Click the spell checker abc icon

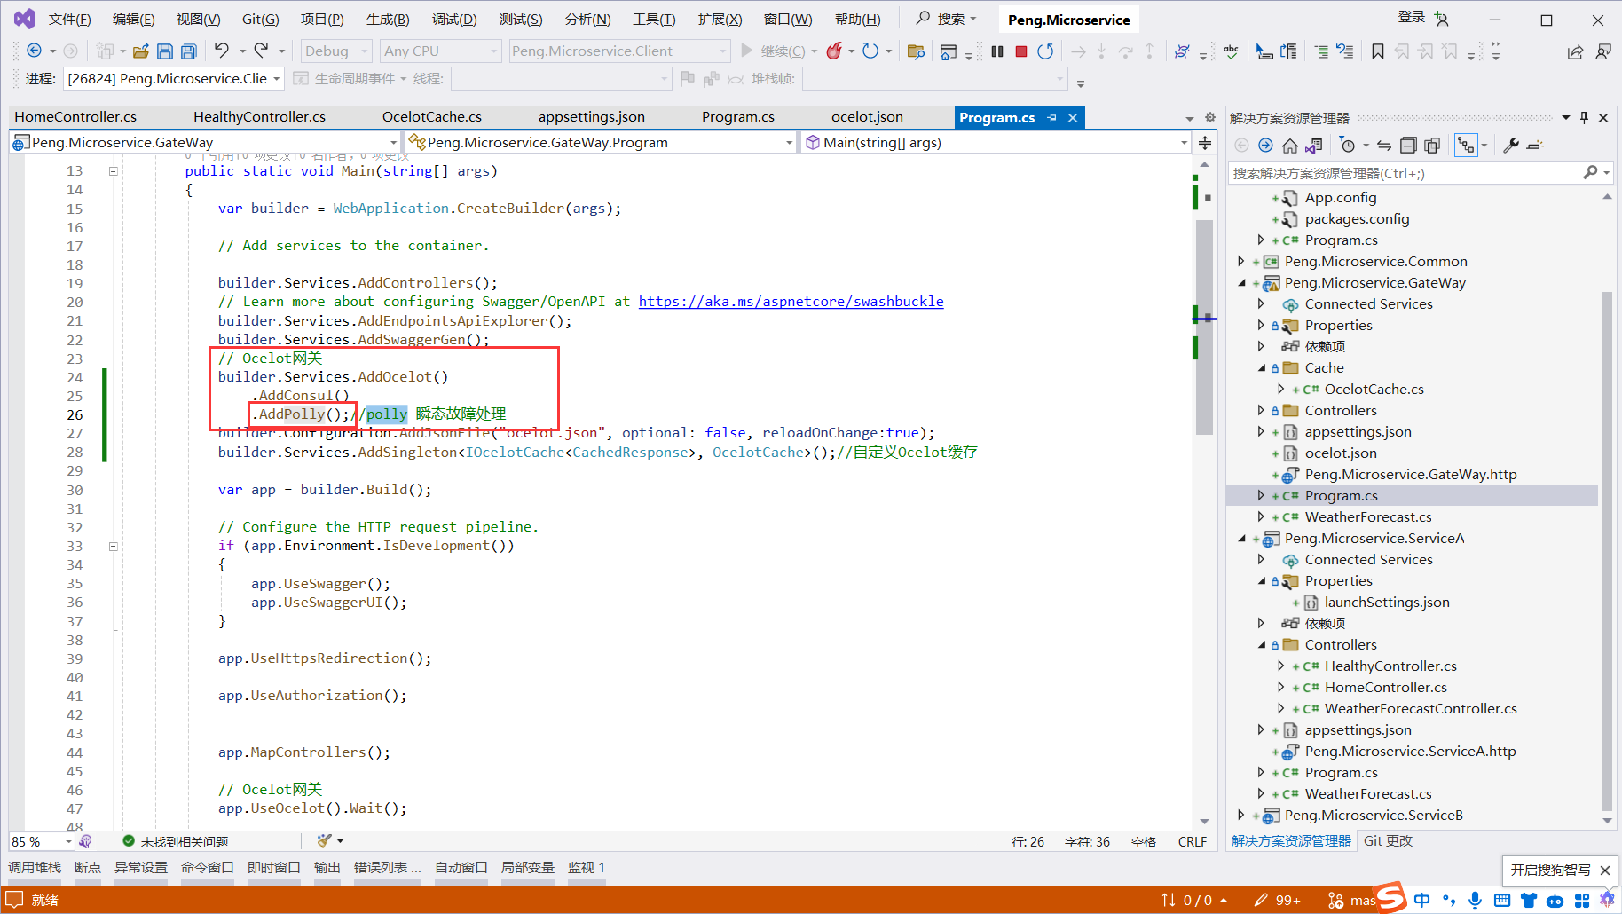point(1231,51)
